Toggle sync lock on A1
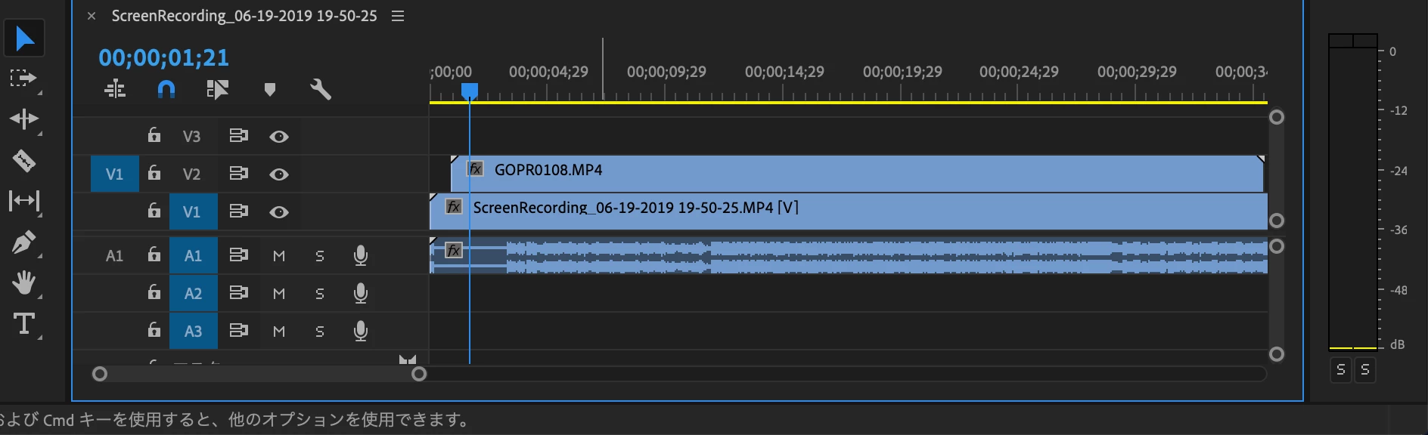The width and height of the screenshot is (1428, 435). pos(239,255)
